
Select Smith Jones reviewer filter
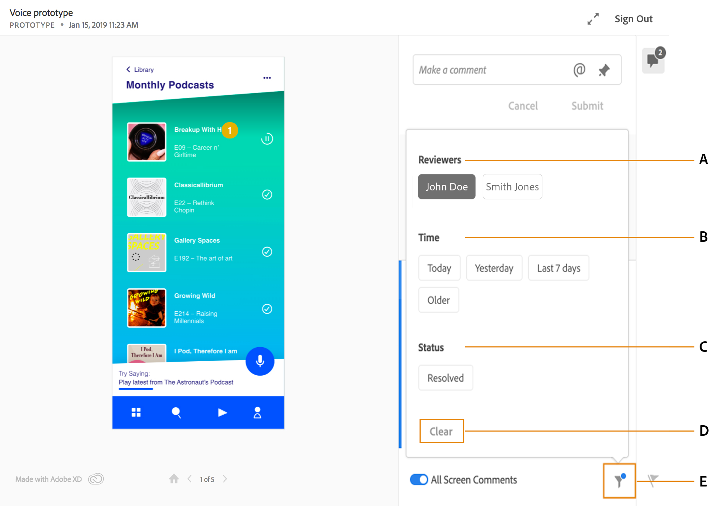[512, 186]
